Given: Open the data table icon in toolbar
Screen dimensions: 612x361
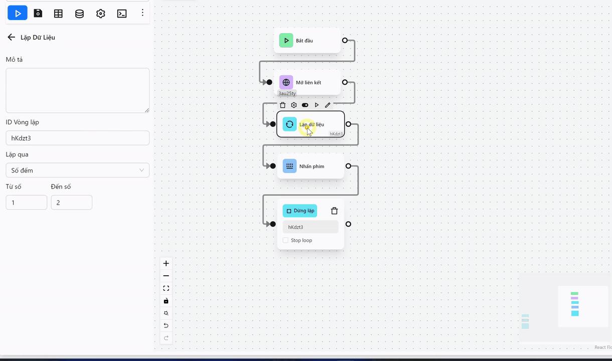Looking at the screenshot, I should (x=58, y=14).
